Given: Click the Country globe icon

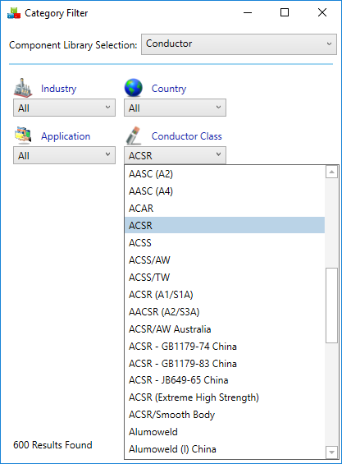Looking at the screenshot, I should point(134,88).
